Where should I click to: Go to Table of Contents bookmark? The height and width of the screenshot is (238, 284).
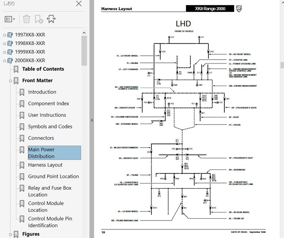(43, 69)
